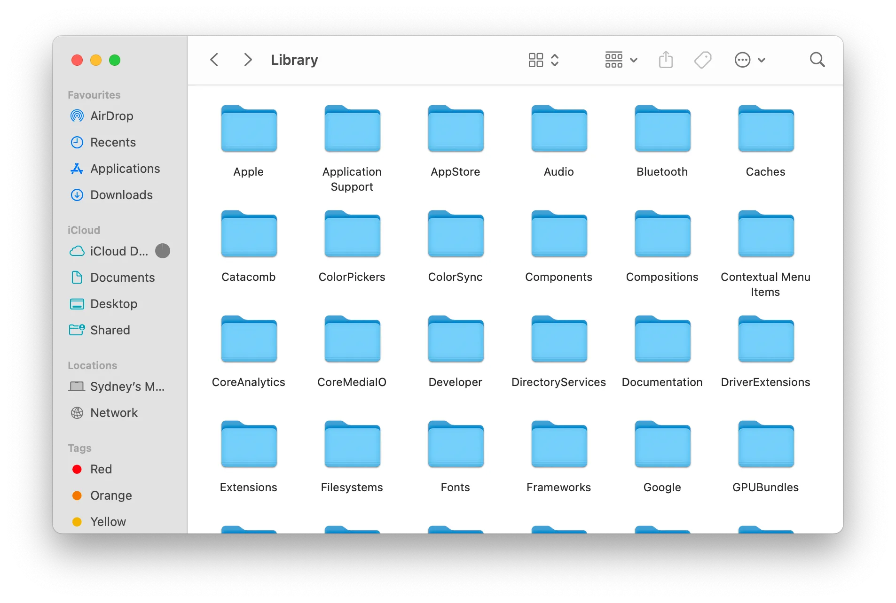Select Recents in the sidebar

point(113,142)
